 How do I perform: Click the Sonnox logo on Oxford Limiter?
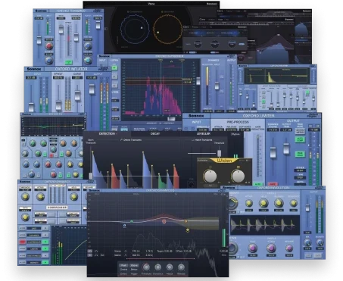tap(196, 116)
